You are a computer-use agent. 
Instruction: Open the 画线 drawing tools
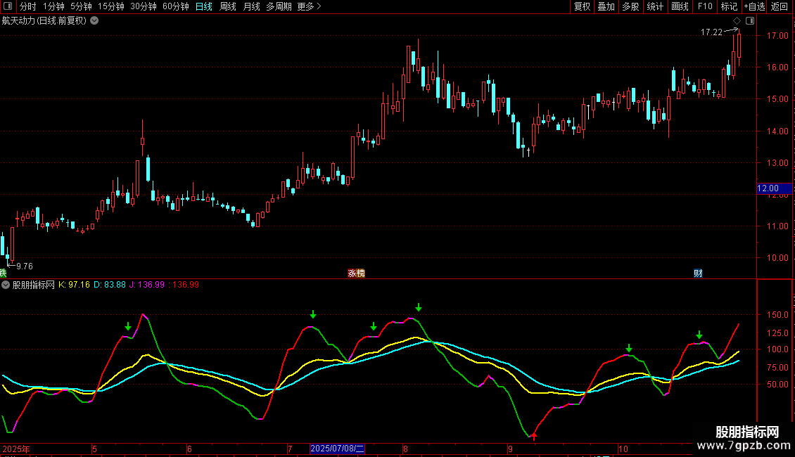click(680, 6)
